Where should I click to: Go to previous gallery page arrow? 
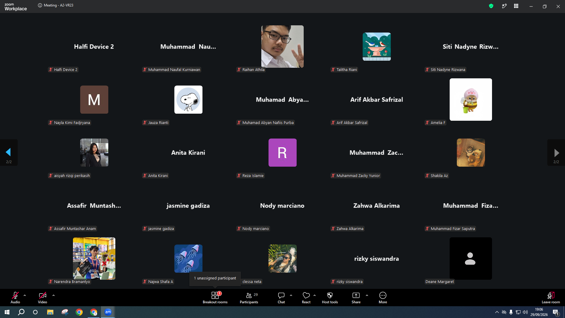(x=9, y=153)
